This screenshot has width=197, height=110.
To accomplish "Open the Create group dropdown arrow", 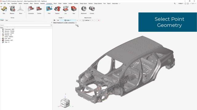I will pyautogui.click(x=64, y=18).
